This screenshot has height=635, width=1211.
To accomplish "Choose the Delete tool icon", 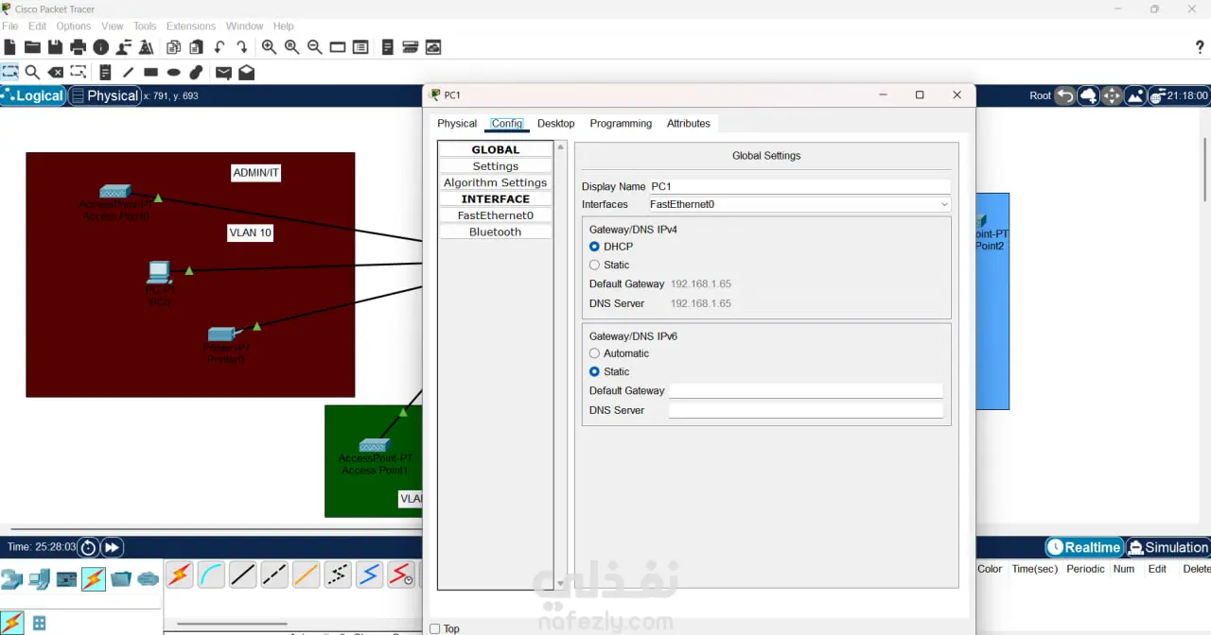I will (x=55, y=72).
